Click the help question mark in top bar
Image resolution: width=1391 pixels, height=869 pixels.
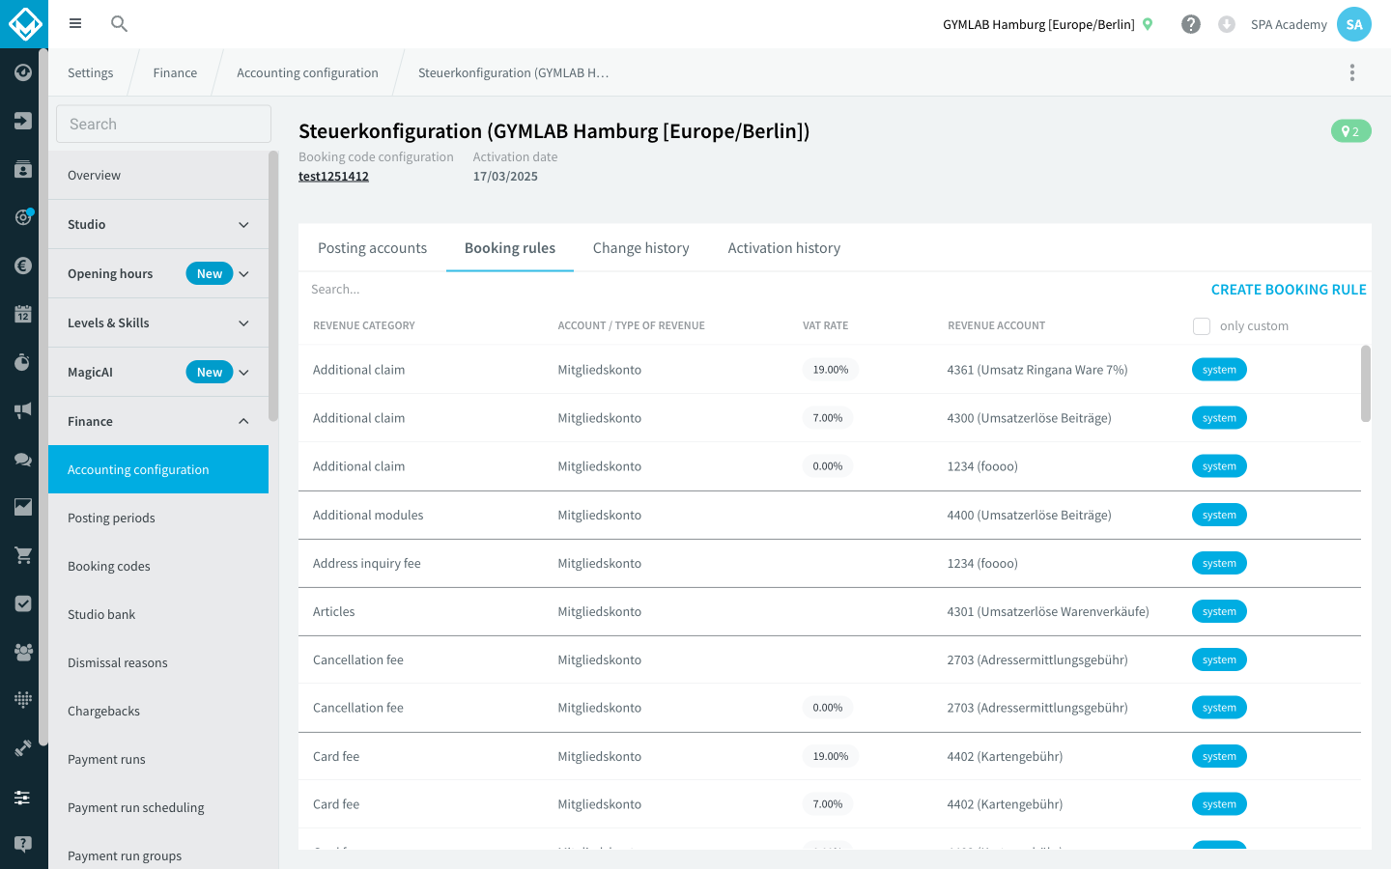coord(1191,24)
